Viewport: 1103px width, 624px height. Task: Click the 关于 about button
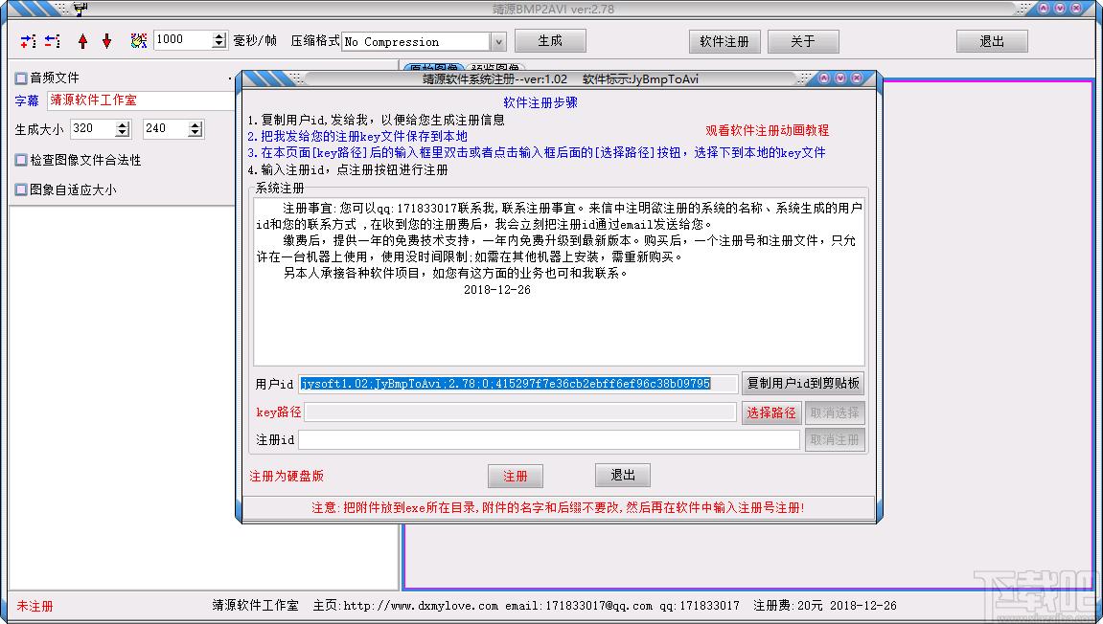pyautogui.click(x=803, y=41)
